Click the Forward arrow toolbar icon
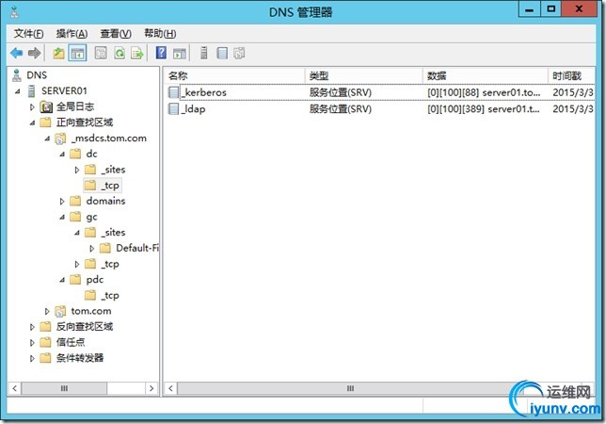606x424 pixels. (35, 53)
